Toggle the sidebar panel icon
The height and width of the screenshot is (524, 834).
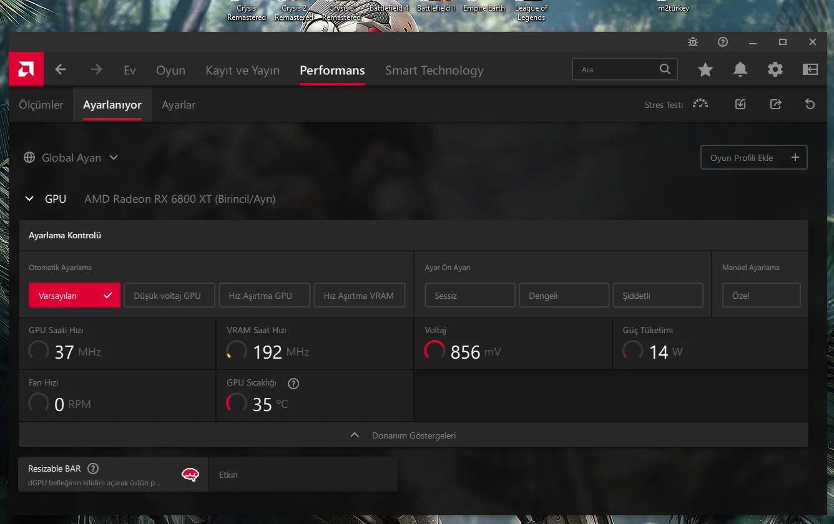810,70
